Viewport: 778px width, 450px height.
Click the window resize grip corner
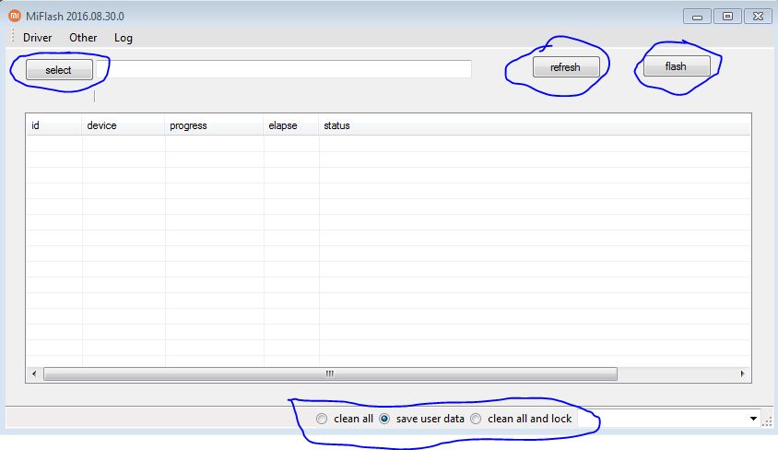click(767, 421)
